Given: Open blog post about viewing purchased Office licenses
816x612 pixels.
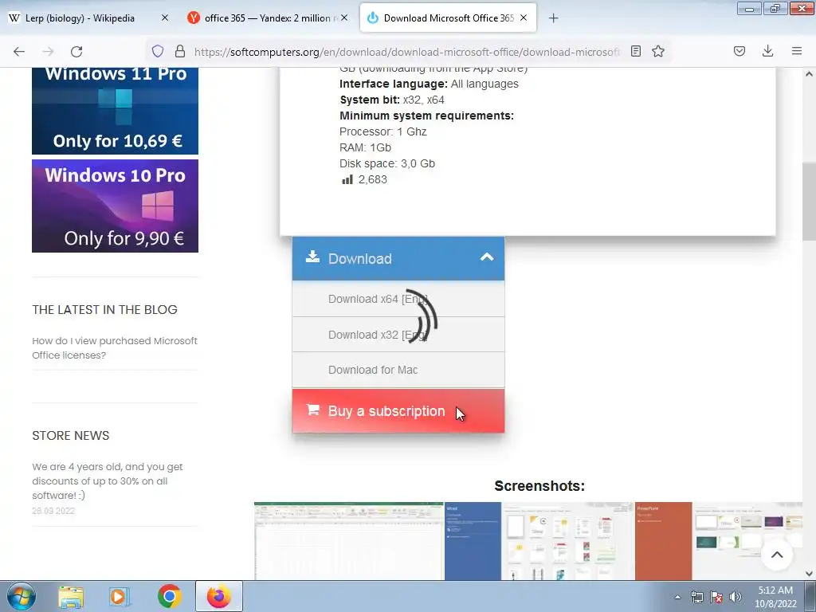Looking at the screenshot, I should [x=115, y=347].
